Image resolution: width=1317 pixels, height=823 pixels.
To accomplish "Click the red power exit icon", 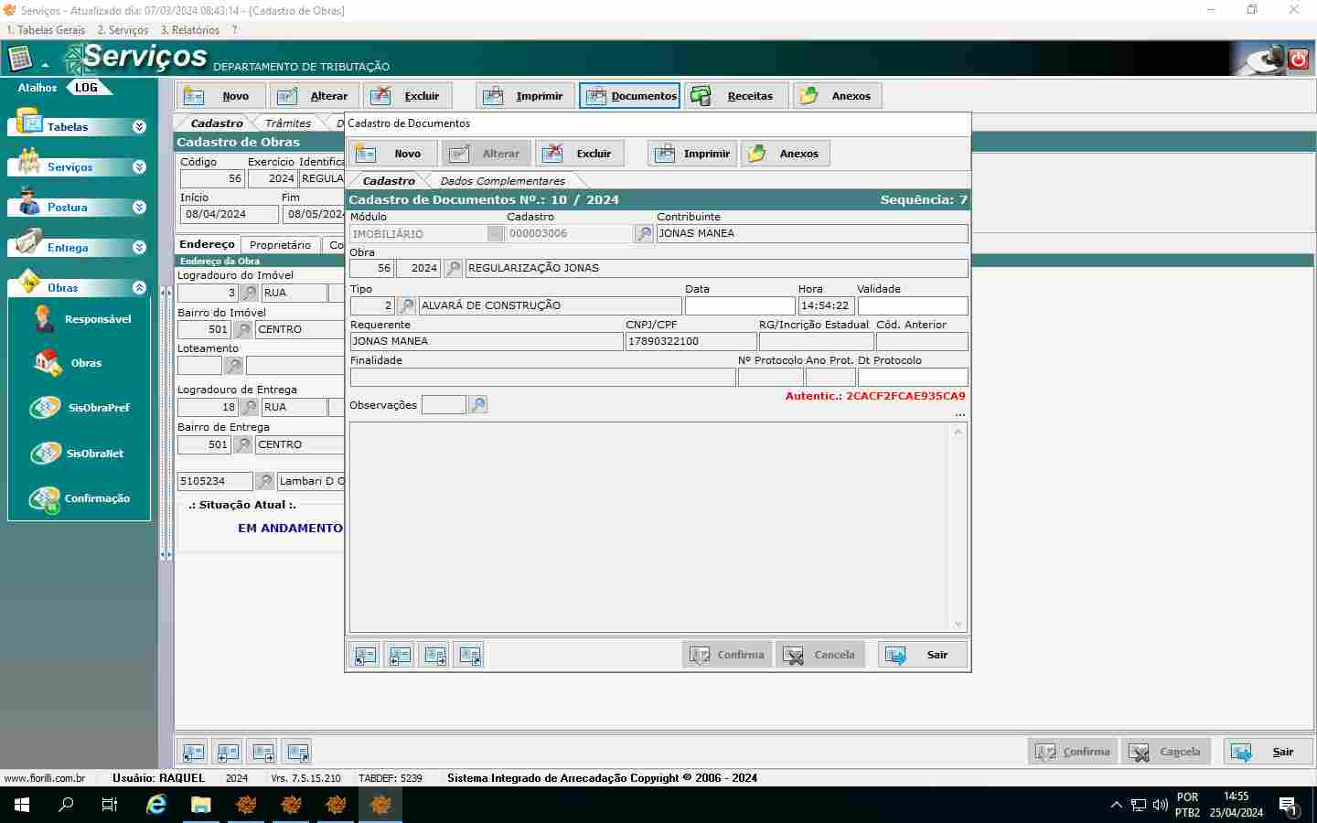I will (x=1298, y=59).
